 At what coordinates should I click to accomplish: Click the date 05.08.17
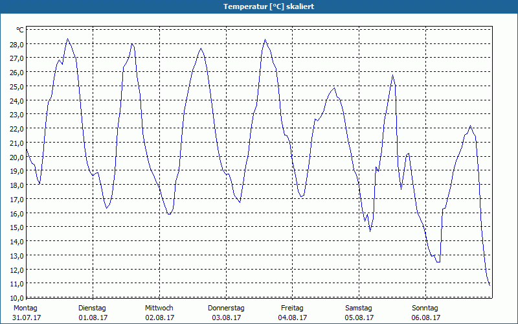pos(359,318)
